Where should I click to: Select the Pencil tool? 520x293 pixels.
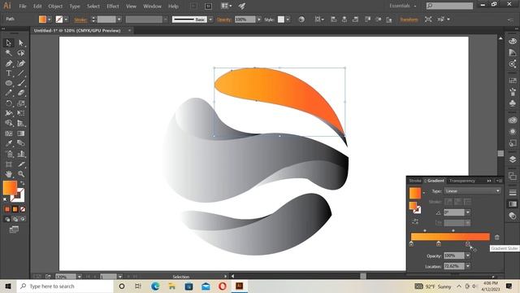pyautogui.click(x=9, y=94)
